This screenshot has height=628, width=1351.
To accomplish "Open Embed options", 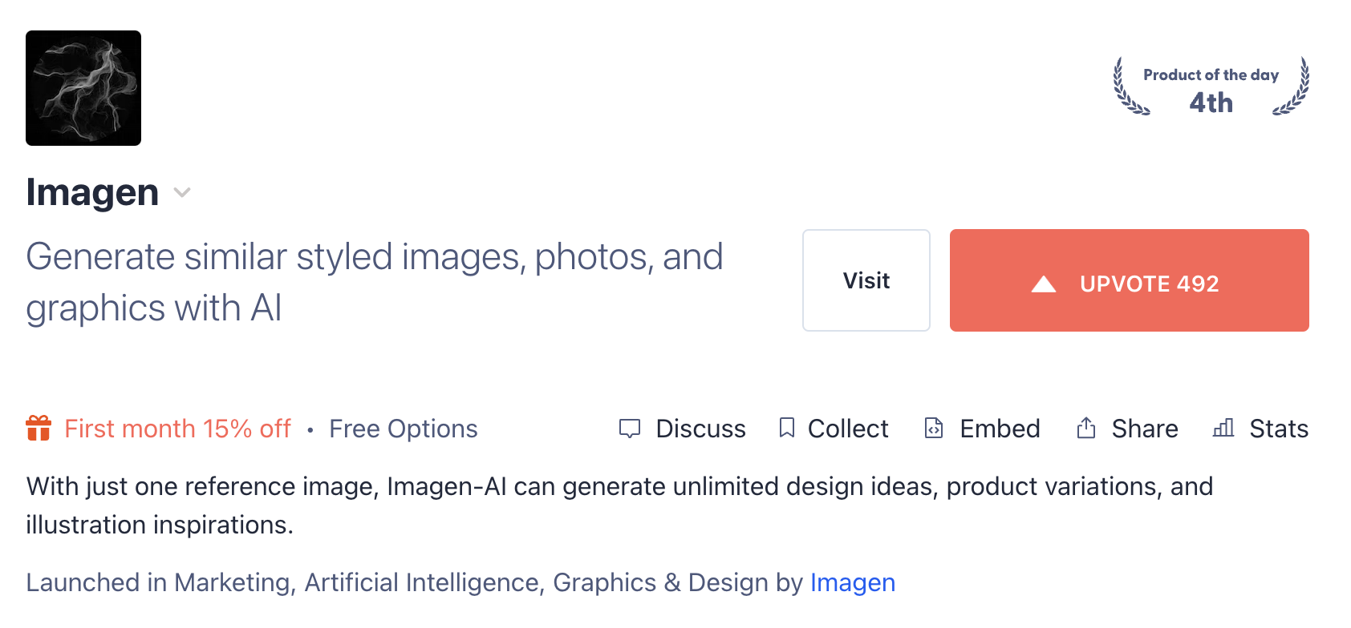I will click(1000, 429).
